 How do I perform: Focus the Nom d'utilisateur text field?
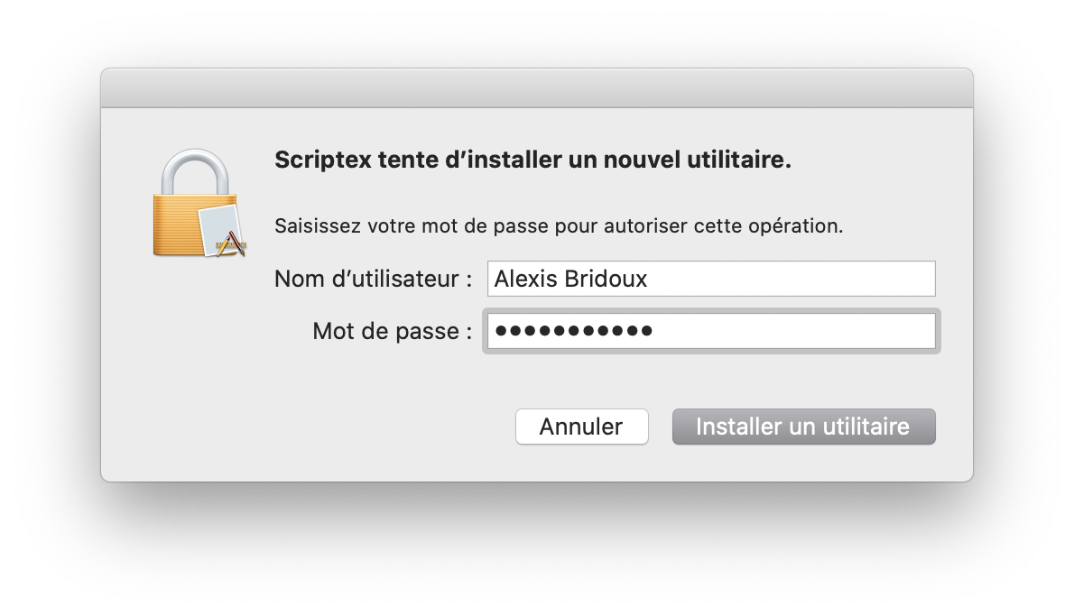point(710,279)
